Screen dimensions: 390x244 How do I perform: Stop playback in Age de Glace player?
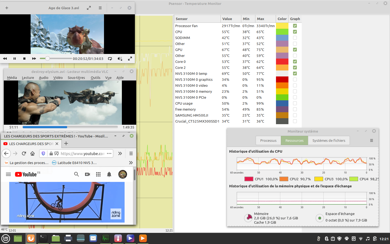coord(24,59)
